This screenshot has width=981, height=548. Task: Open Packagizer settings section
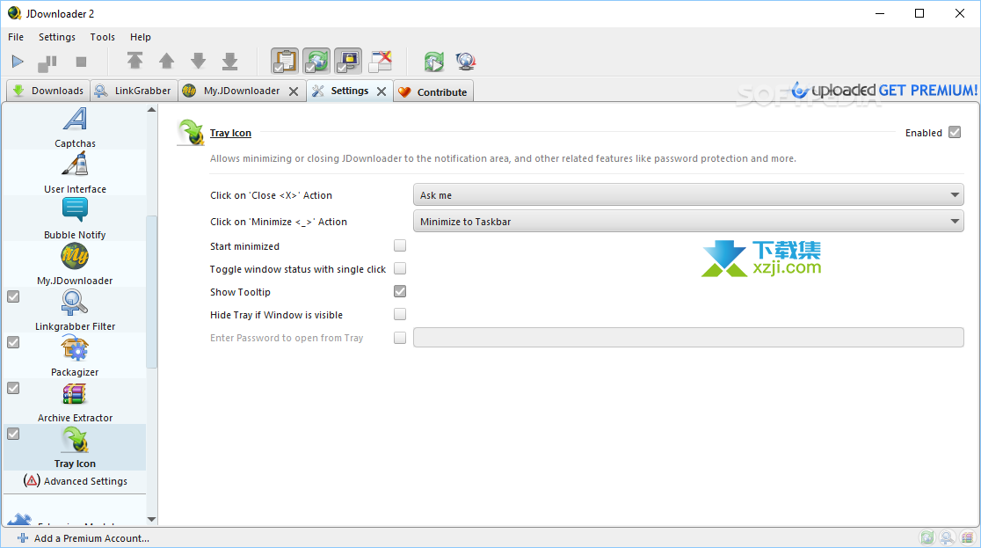(x=75, y=355)
